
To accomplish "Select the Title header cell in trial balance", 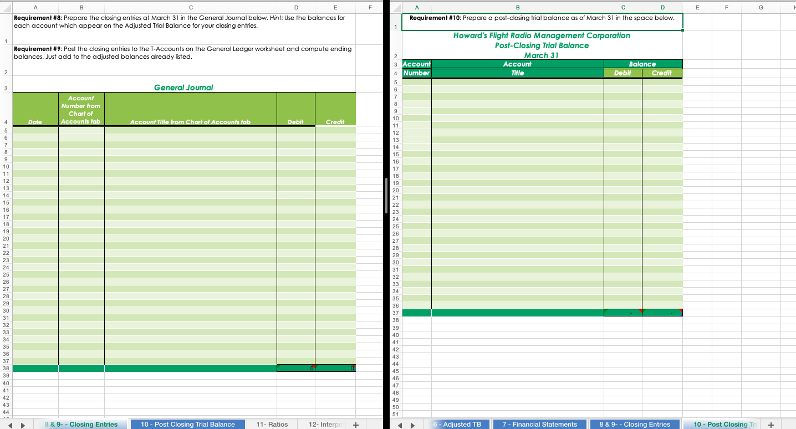I will pyautogui.click(x=517, y=73).
